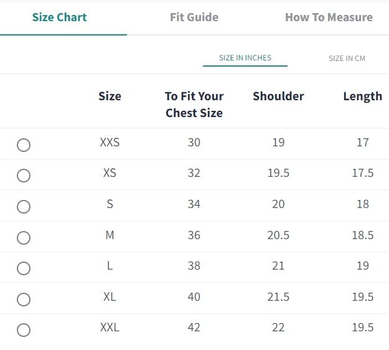Viewport: 389px width, 350px height.
Task: Switch measurements to Size in CM
Action: point(347,59)
